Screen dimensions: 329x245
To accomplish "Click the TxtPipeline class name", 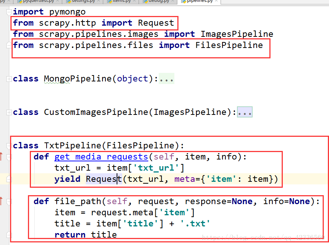I will pyautogui.click(x=73, y=145).
